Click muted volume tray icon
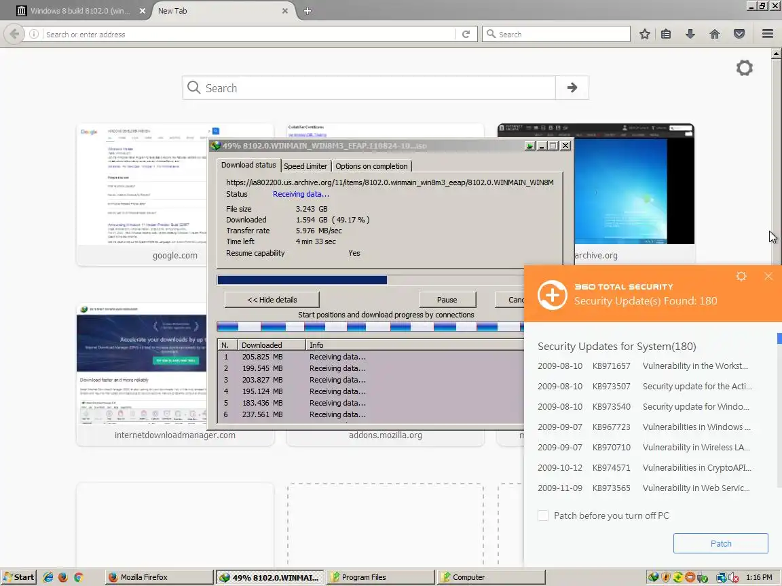 tap(734, 577)
